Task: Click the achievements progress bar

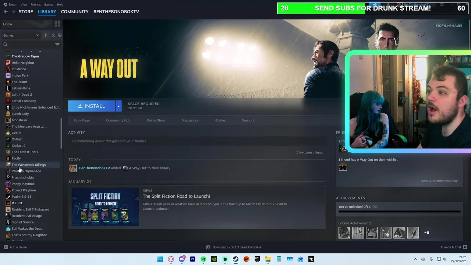Action: click(399, 212)
